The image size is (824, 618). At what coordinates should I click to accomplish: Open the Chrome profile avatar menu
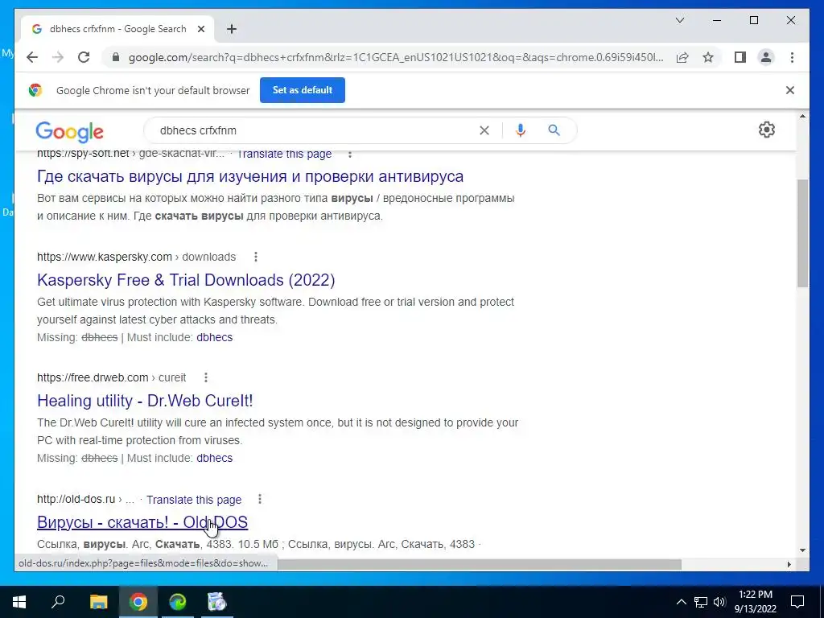766,57
